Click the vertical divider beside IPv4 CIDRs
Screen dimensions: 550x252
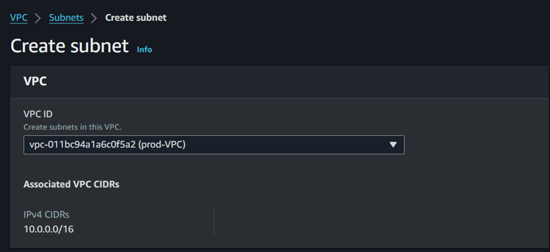[x=214, y=222]
